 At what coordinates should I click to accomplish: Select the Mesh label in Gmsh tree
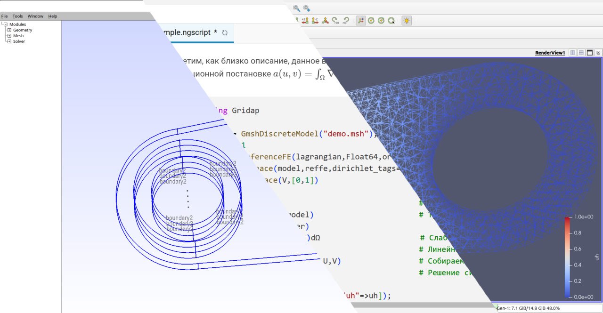click(x=18, y=35)
